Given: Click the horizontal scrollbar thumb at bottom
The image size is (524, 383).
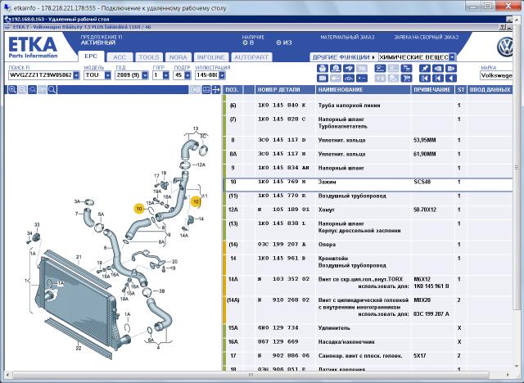Looking at the screenshot, I should point(251,375).
